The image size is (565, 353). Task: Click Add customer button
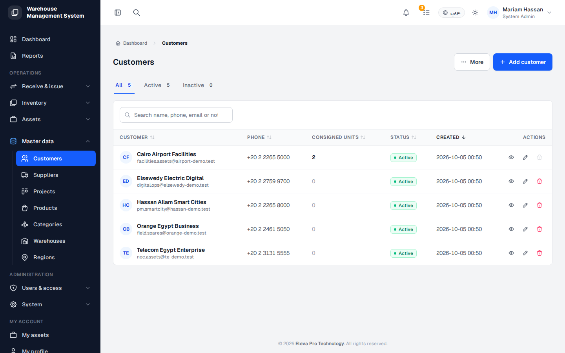pos(523,62)
